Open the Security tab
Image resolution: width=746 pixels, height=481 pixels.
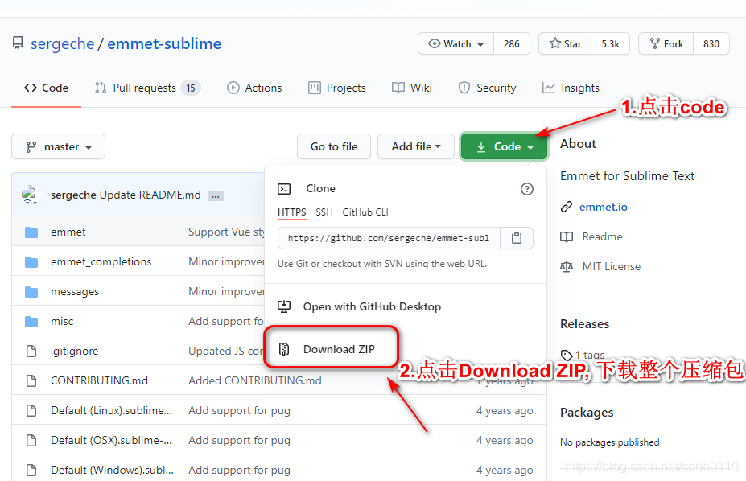point(487,88)
